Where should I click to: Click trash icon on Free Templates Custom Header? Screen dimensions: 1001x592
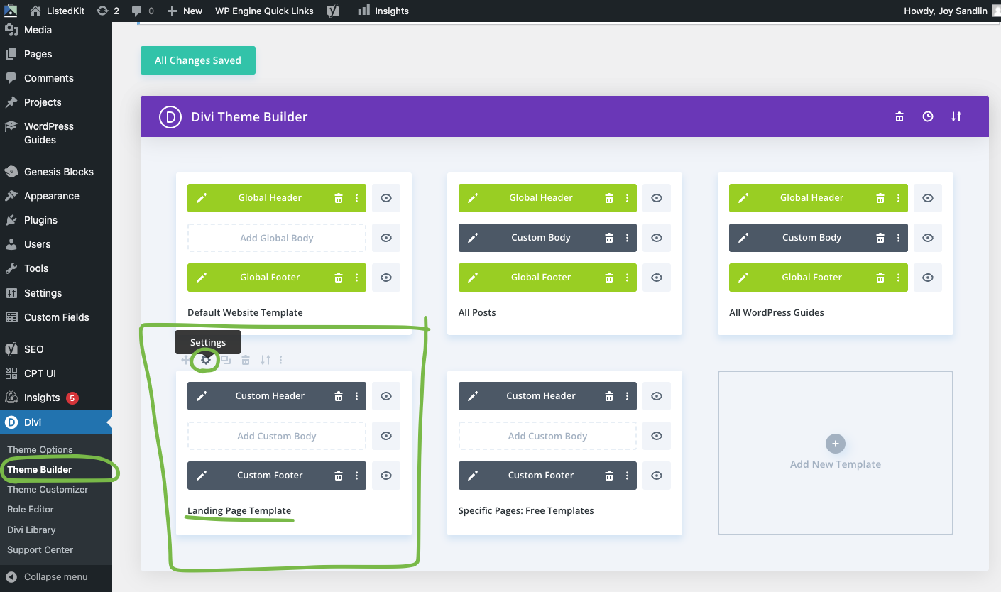click(x=609, y=396)
